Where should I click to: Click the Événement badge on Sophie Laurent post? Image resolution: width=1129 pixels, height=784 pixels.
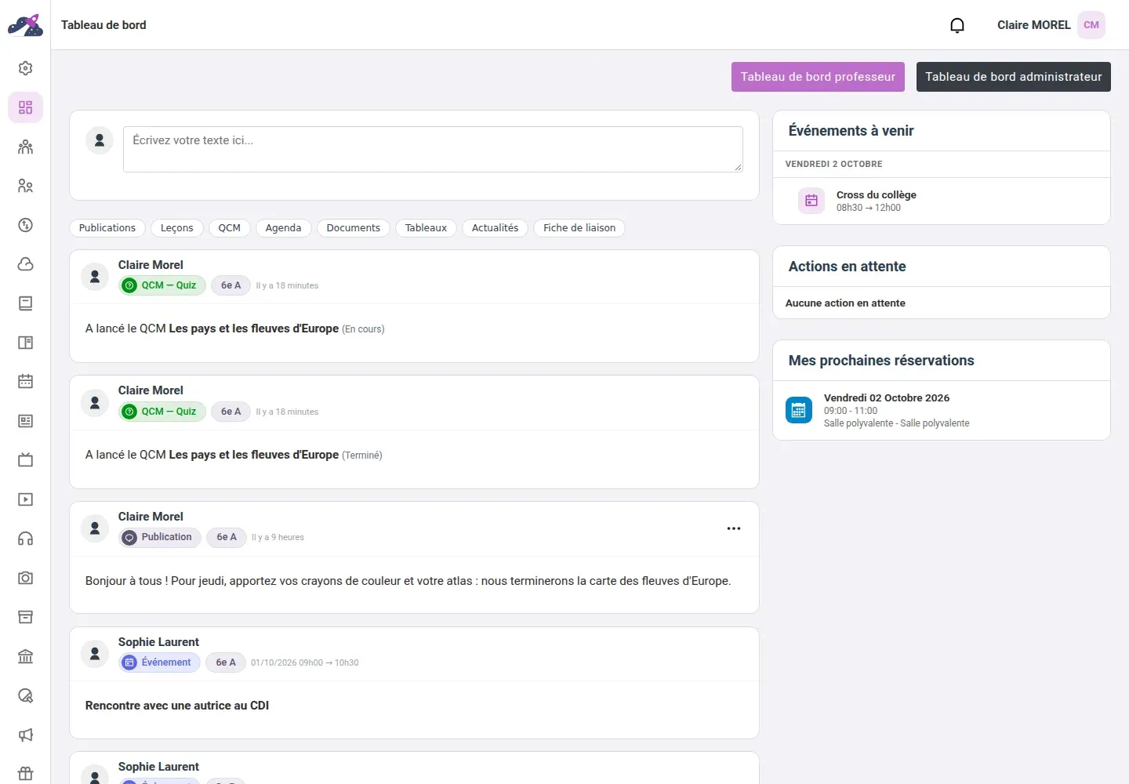coord(160,662)
